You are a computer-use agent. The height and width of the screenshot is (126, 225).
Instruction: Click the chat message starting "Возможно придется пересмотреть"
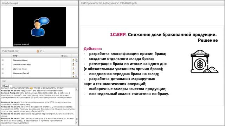pos(37,115)
